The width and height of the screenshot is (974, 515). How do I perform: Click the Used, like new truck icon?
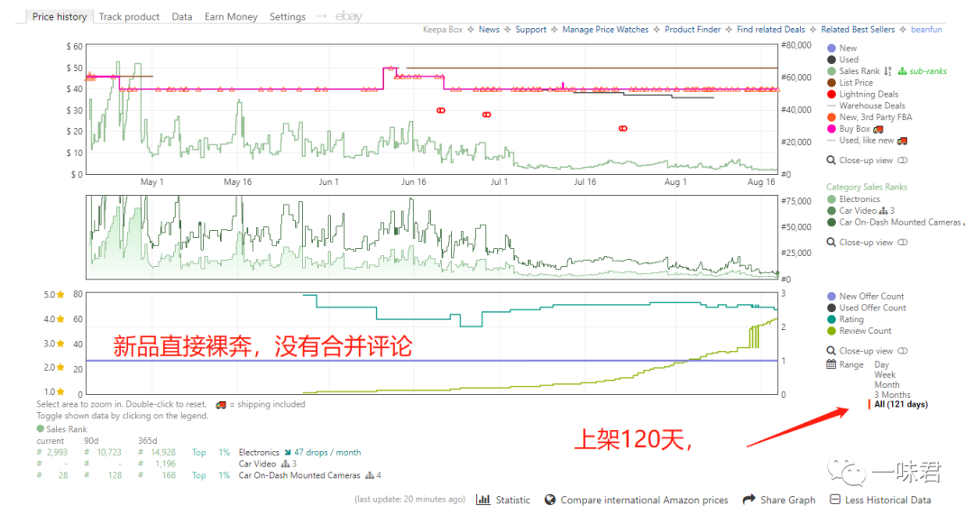[902, 141]
